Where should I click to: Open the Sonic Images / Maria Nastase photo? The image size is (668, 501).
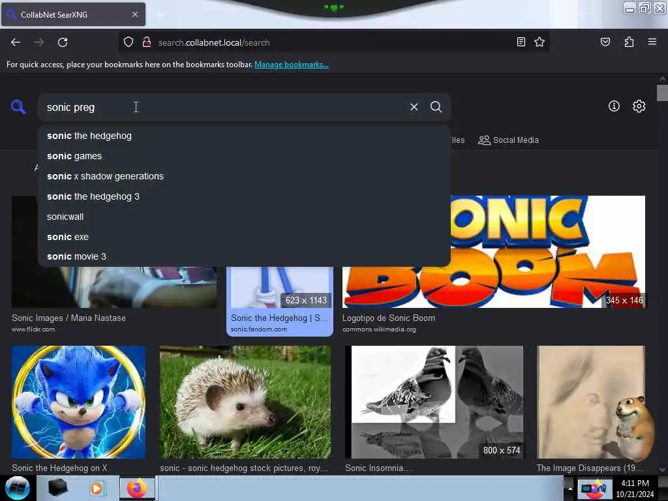coord(114,288)
